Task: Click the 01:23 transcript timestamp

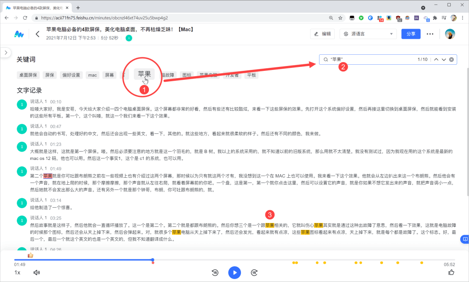Action: [56, 144]
